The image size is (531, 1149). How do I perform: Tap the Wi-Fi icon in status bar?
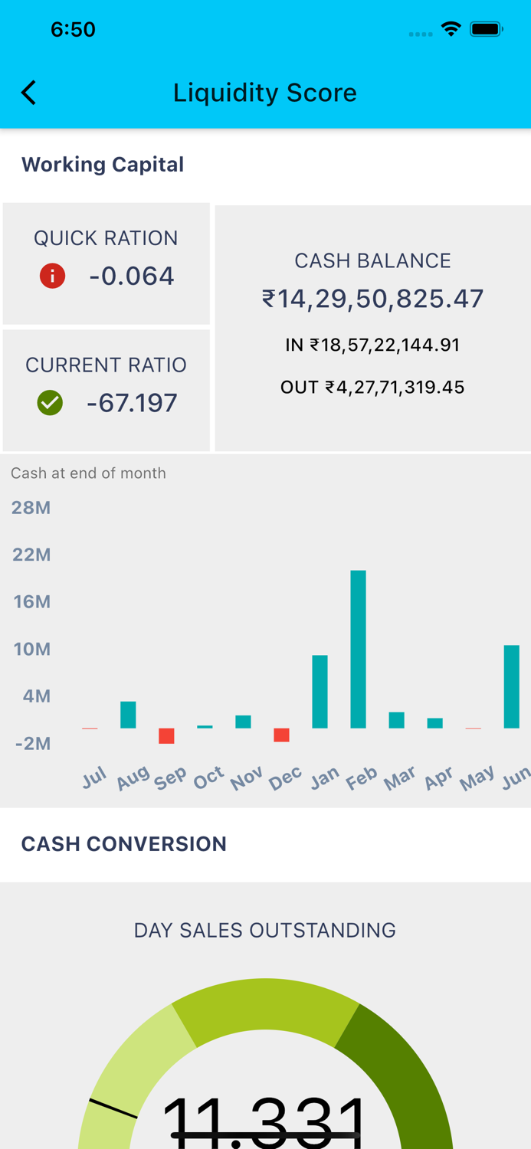coord(451,28)
